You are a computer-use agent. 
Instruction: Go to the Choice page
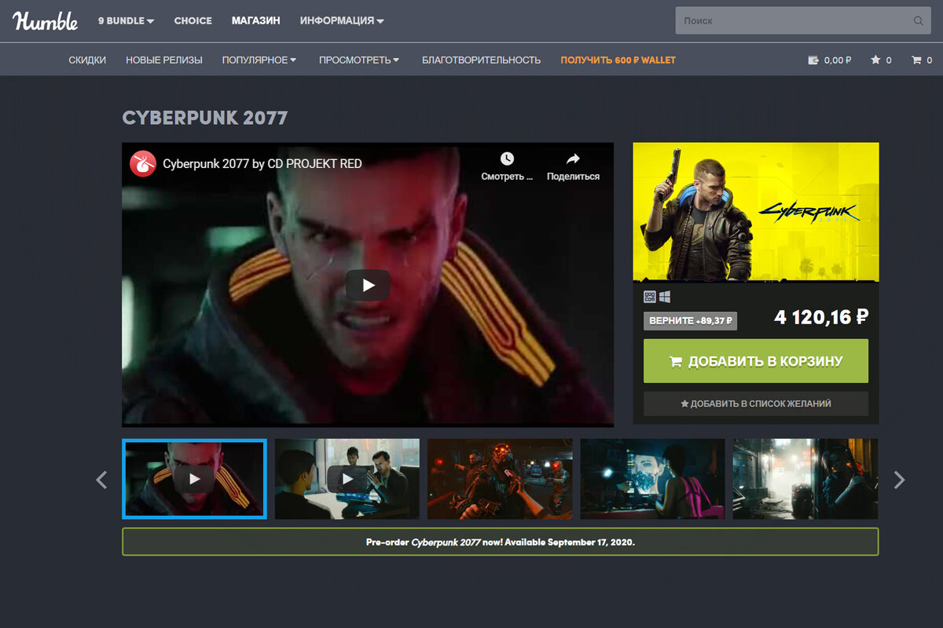click(193, 20)
